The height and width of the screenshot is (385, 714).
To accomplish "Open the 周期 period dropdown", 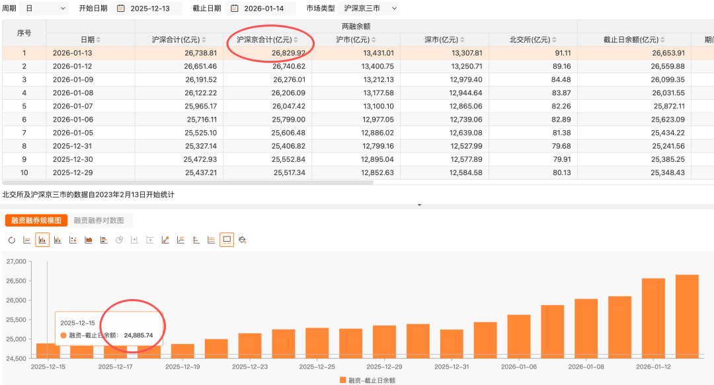I will pyautogui.click(x=44, y=8).
